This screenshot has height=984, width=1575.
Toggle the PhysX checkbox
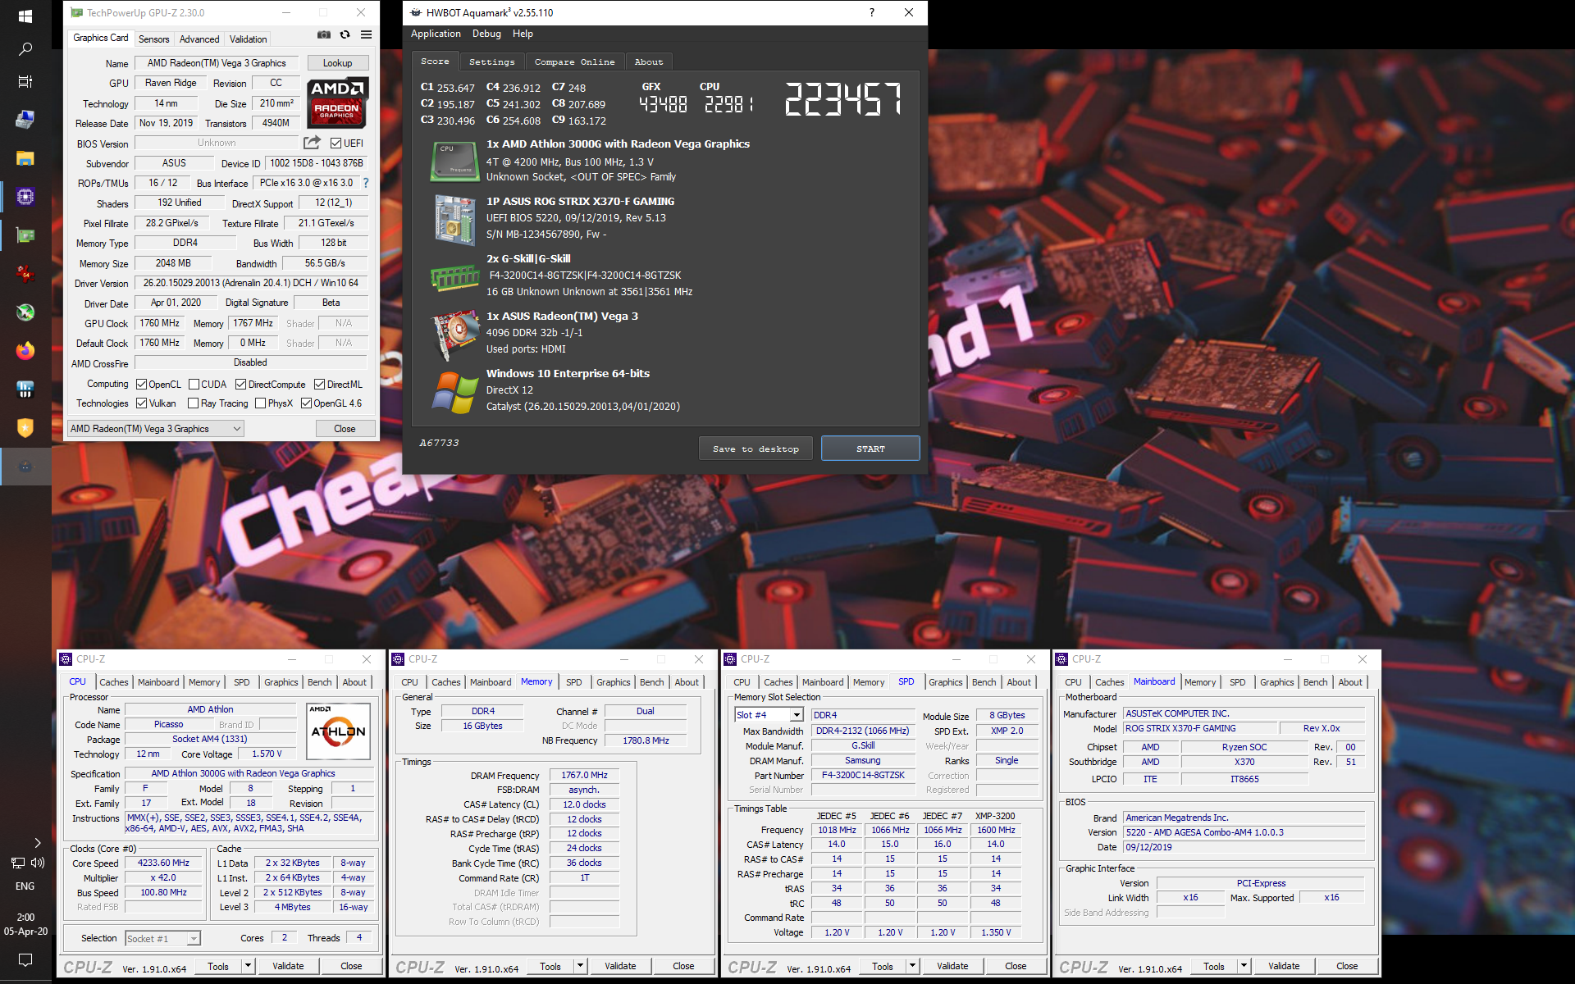(x=261, y=403)
